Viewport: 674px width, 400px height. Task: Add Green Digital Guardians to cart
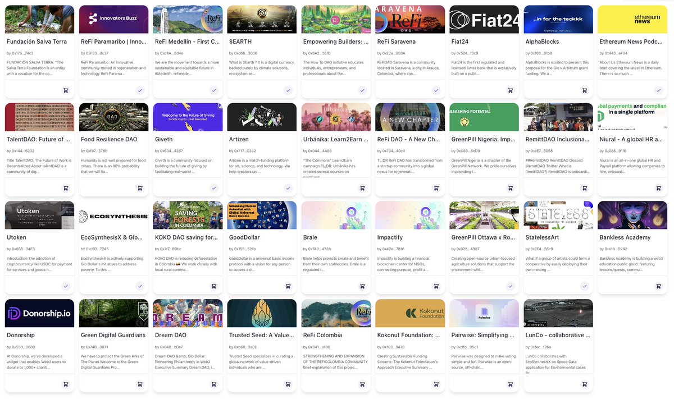pyautogui.click(x=140, y=384)
